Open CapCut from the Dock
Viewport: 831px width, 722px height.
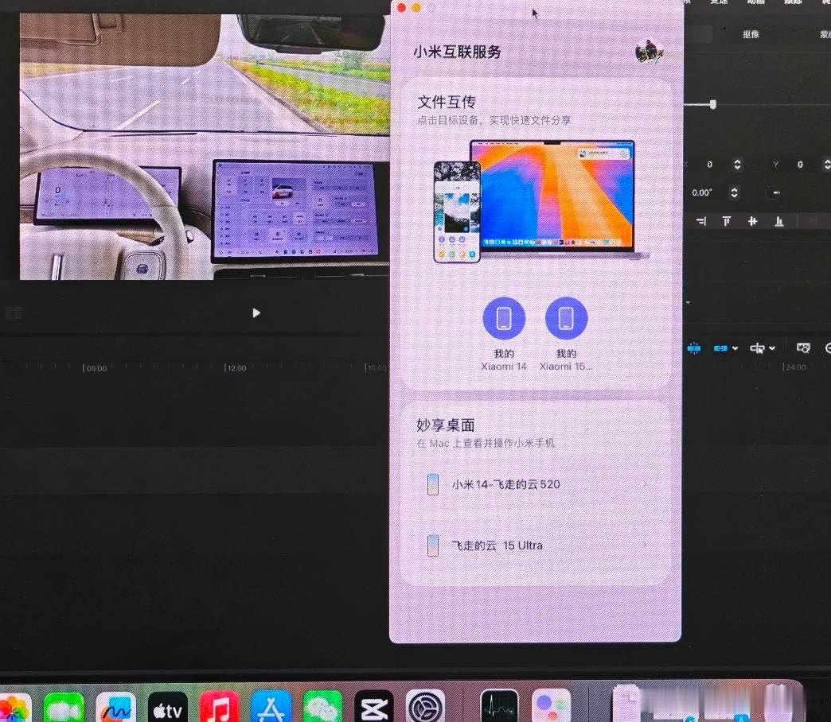[374, 707]
